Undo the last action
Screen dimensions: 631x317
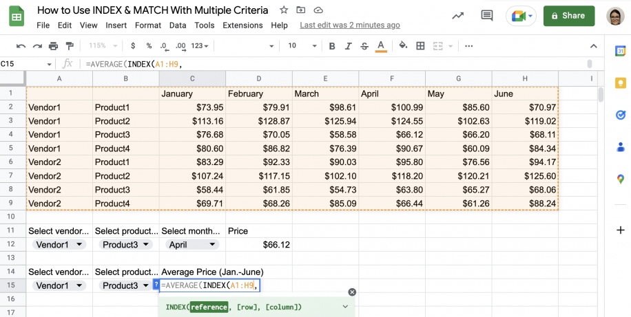pos(21,46)
